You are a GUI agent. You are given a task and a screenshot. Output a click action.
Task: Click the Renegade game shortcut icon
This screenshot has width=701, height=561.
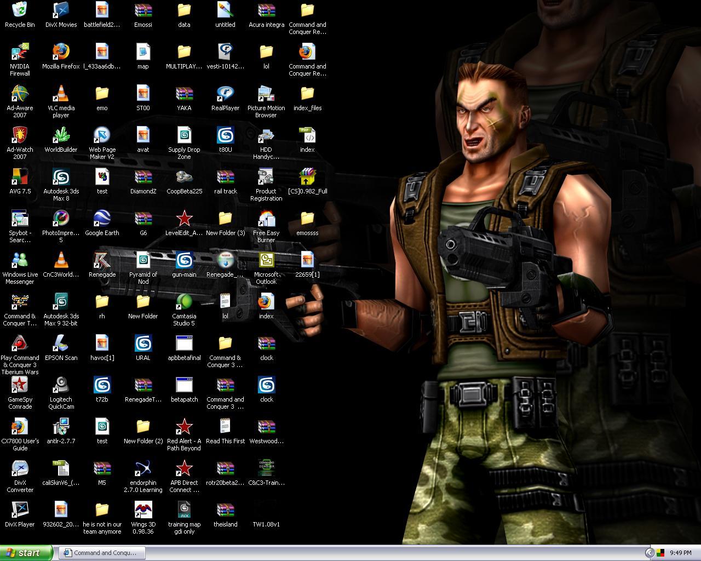point(102,261)
